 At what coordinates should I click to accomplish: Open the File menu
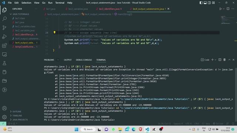[x=10, y=3]
